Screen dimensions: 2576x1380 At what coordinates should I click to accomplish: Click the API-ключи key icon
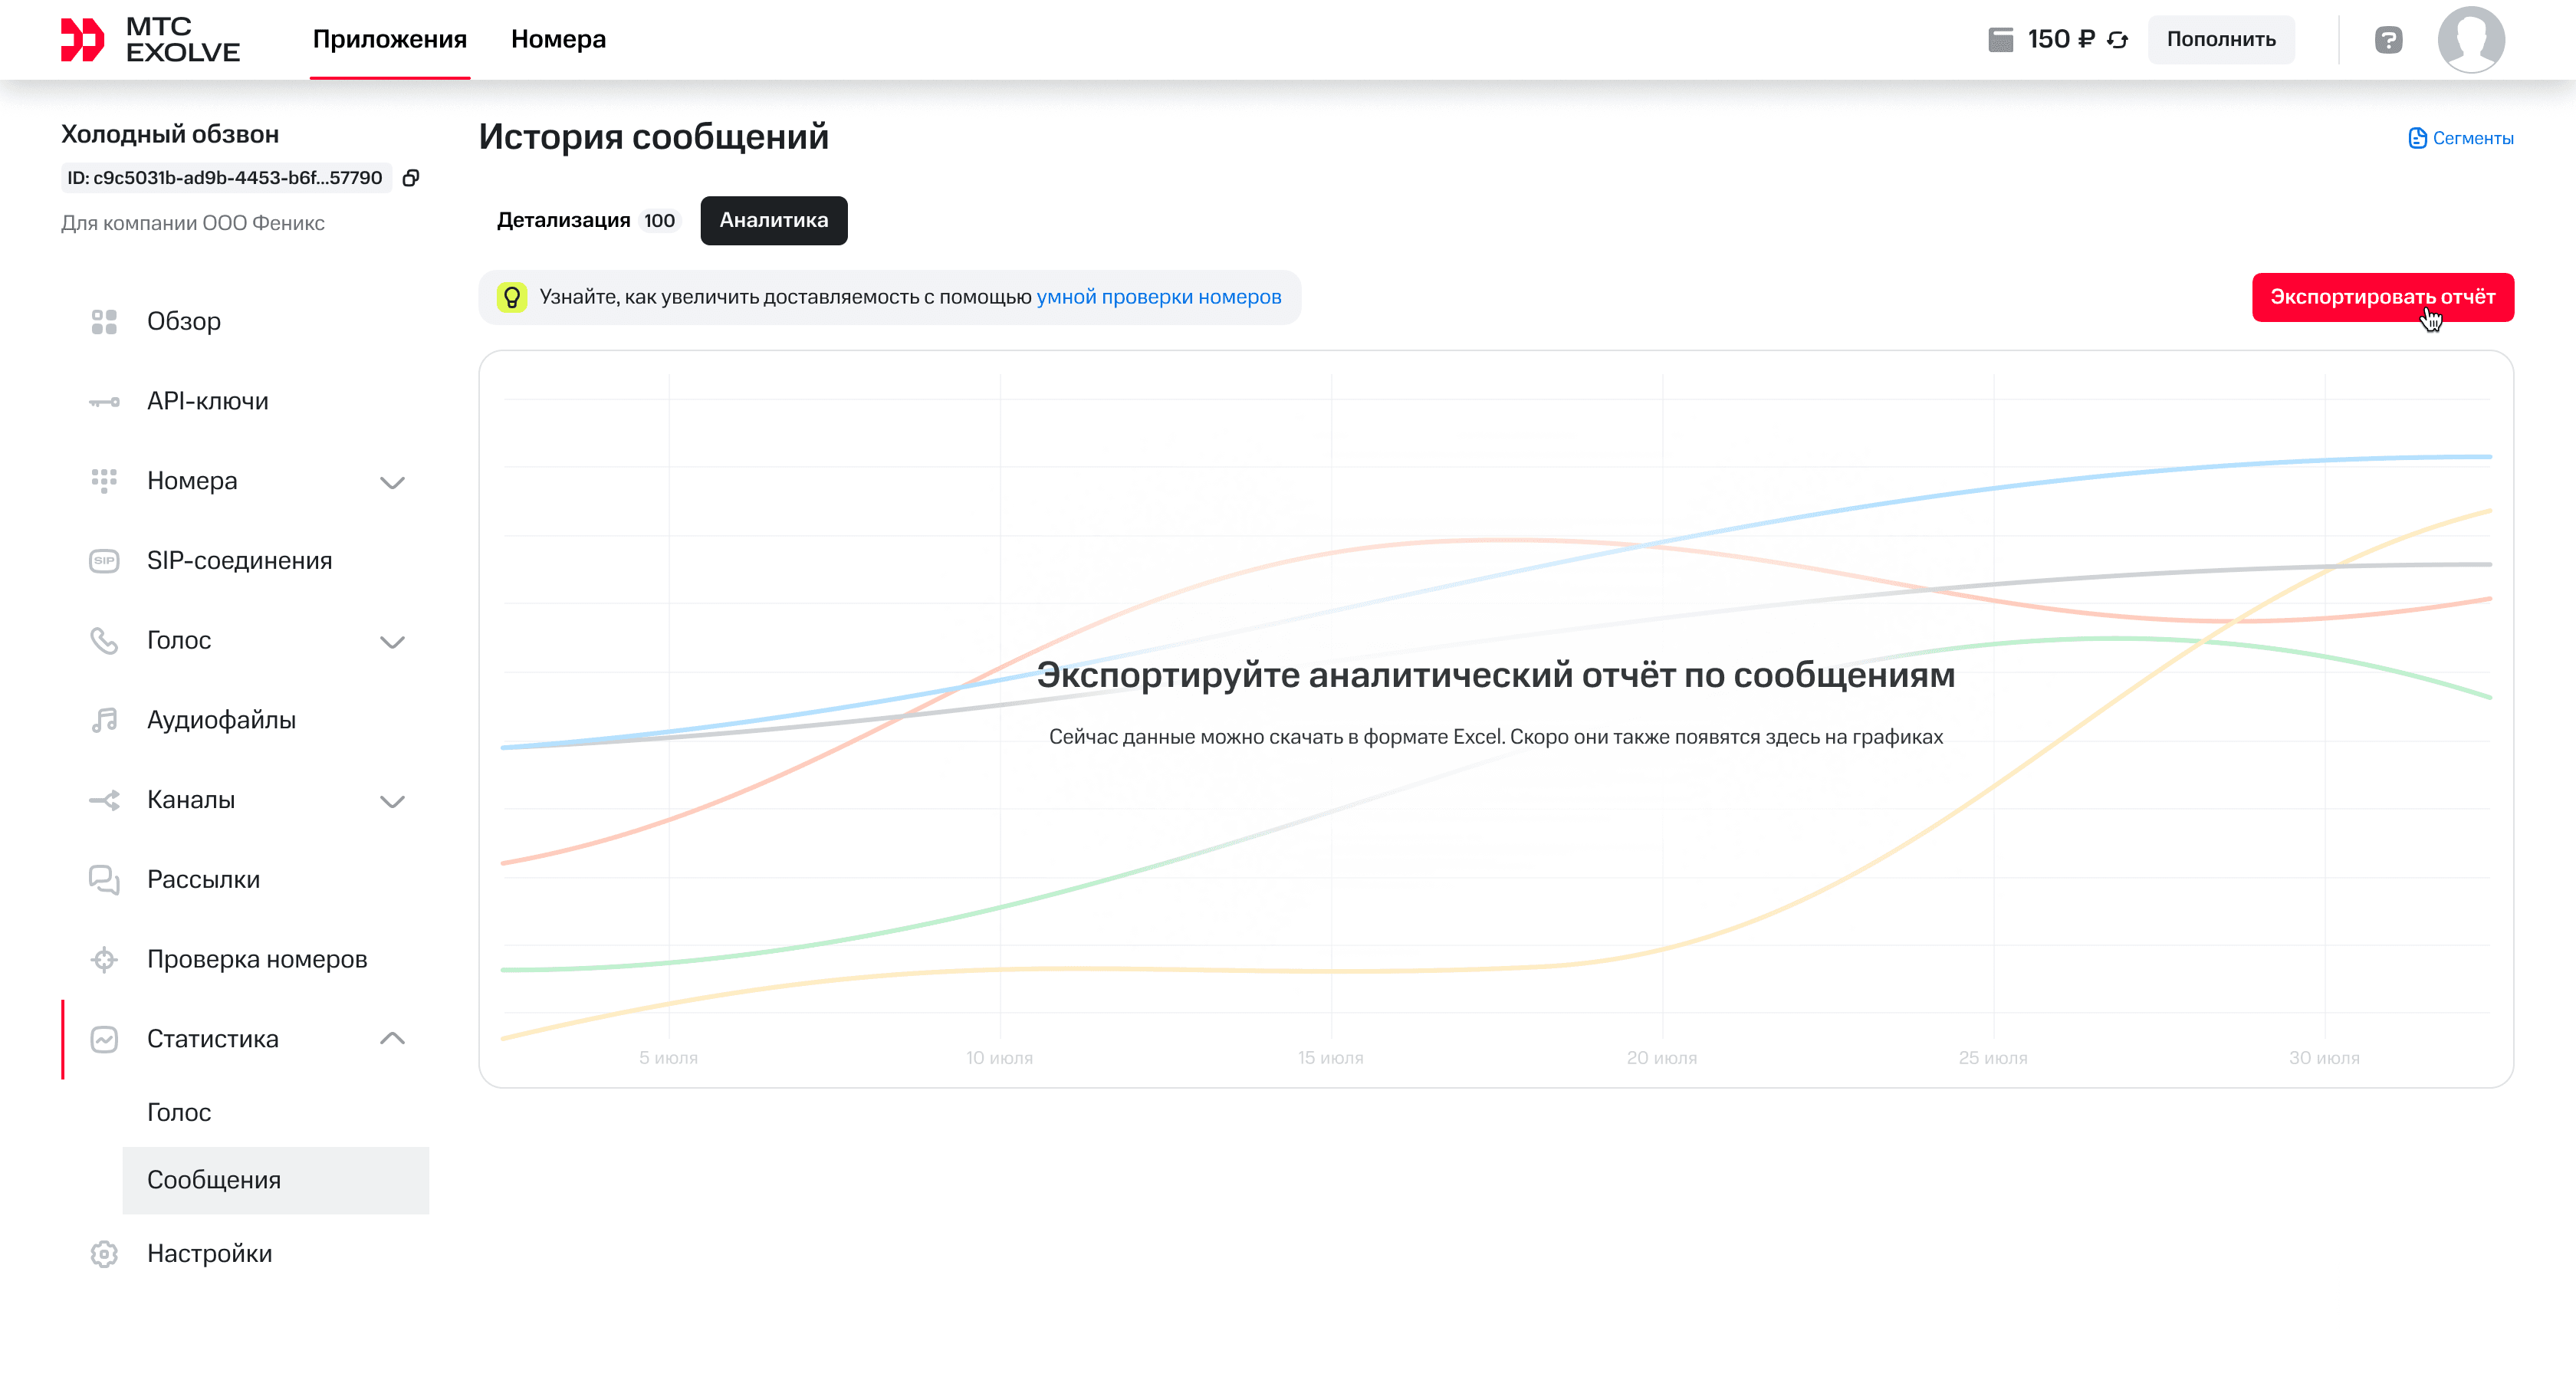pyautogui.click(x=104, y=402)
